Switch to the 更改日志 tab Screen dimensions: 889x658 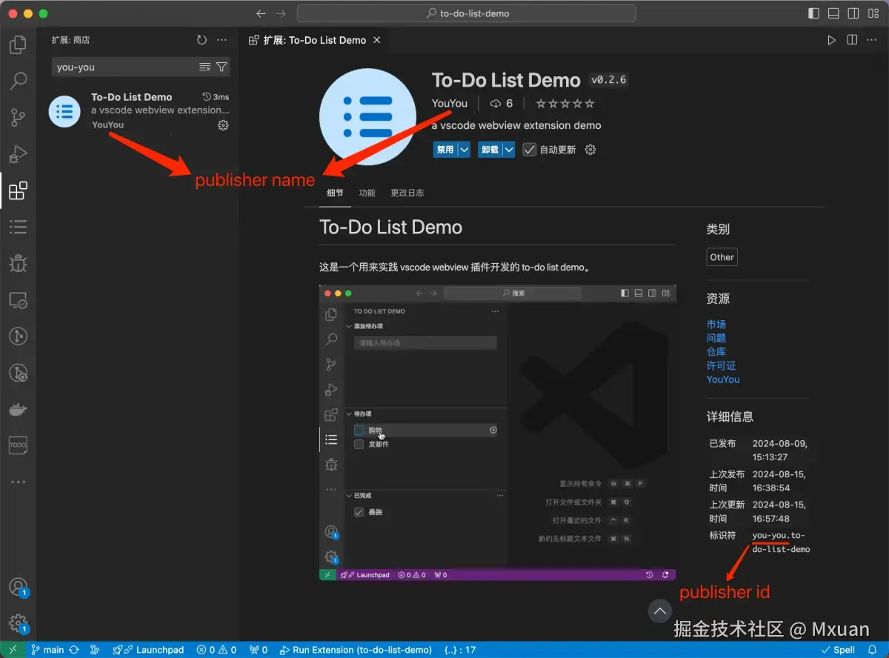pyautogui.click(x=407, y=193)
